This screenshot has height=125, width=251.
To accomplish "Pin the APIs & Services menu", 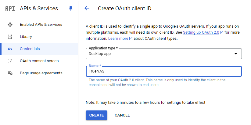I will [x=71, y=8].
